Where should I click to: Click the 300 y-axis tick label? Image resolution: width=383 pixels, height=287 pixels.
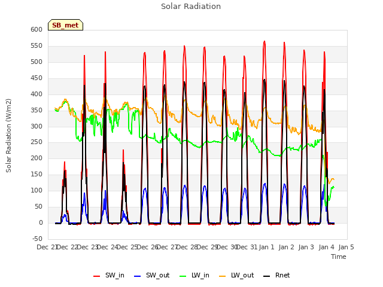(37, 126)
